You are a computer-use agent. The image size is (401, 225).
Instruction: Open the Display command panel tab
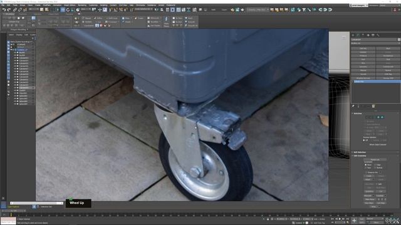click(373, 35)
